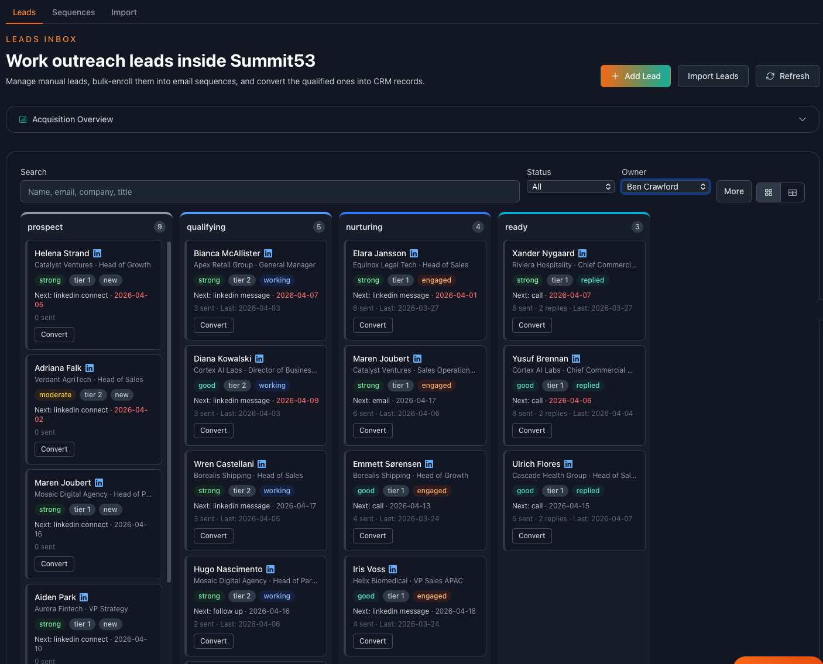Click Xander Nygaard's LinkedIn icon
The width and height of the screenshot is (823, 664).
click(582, 253)
